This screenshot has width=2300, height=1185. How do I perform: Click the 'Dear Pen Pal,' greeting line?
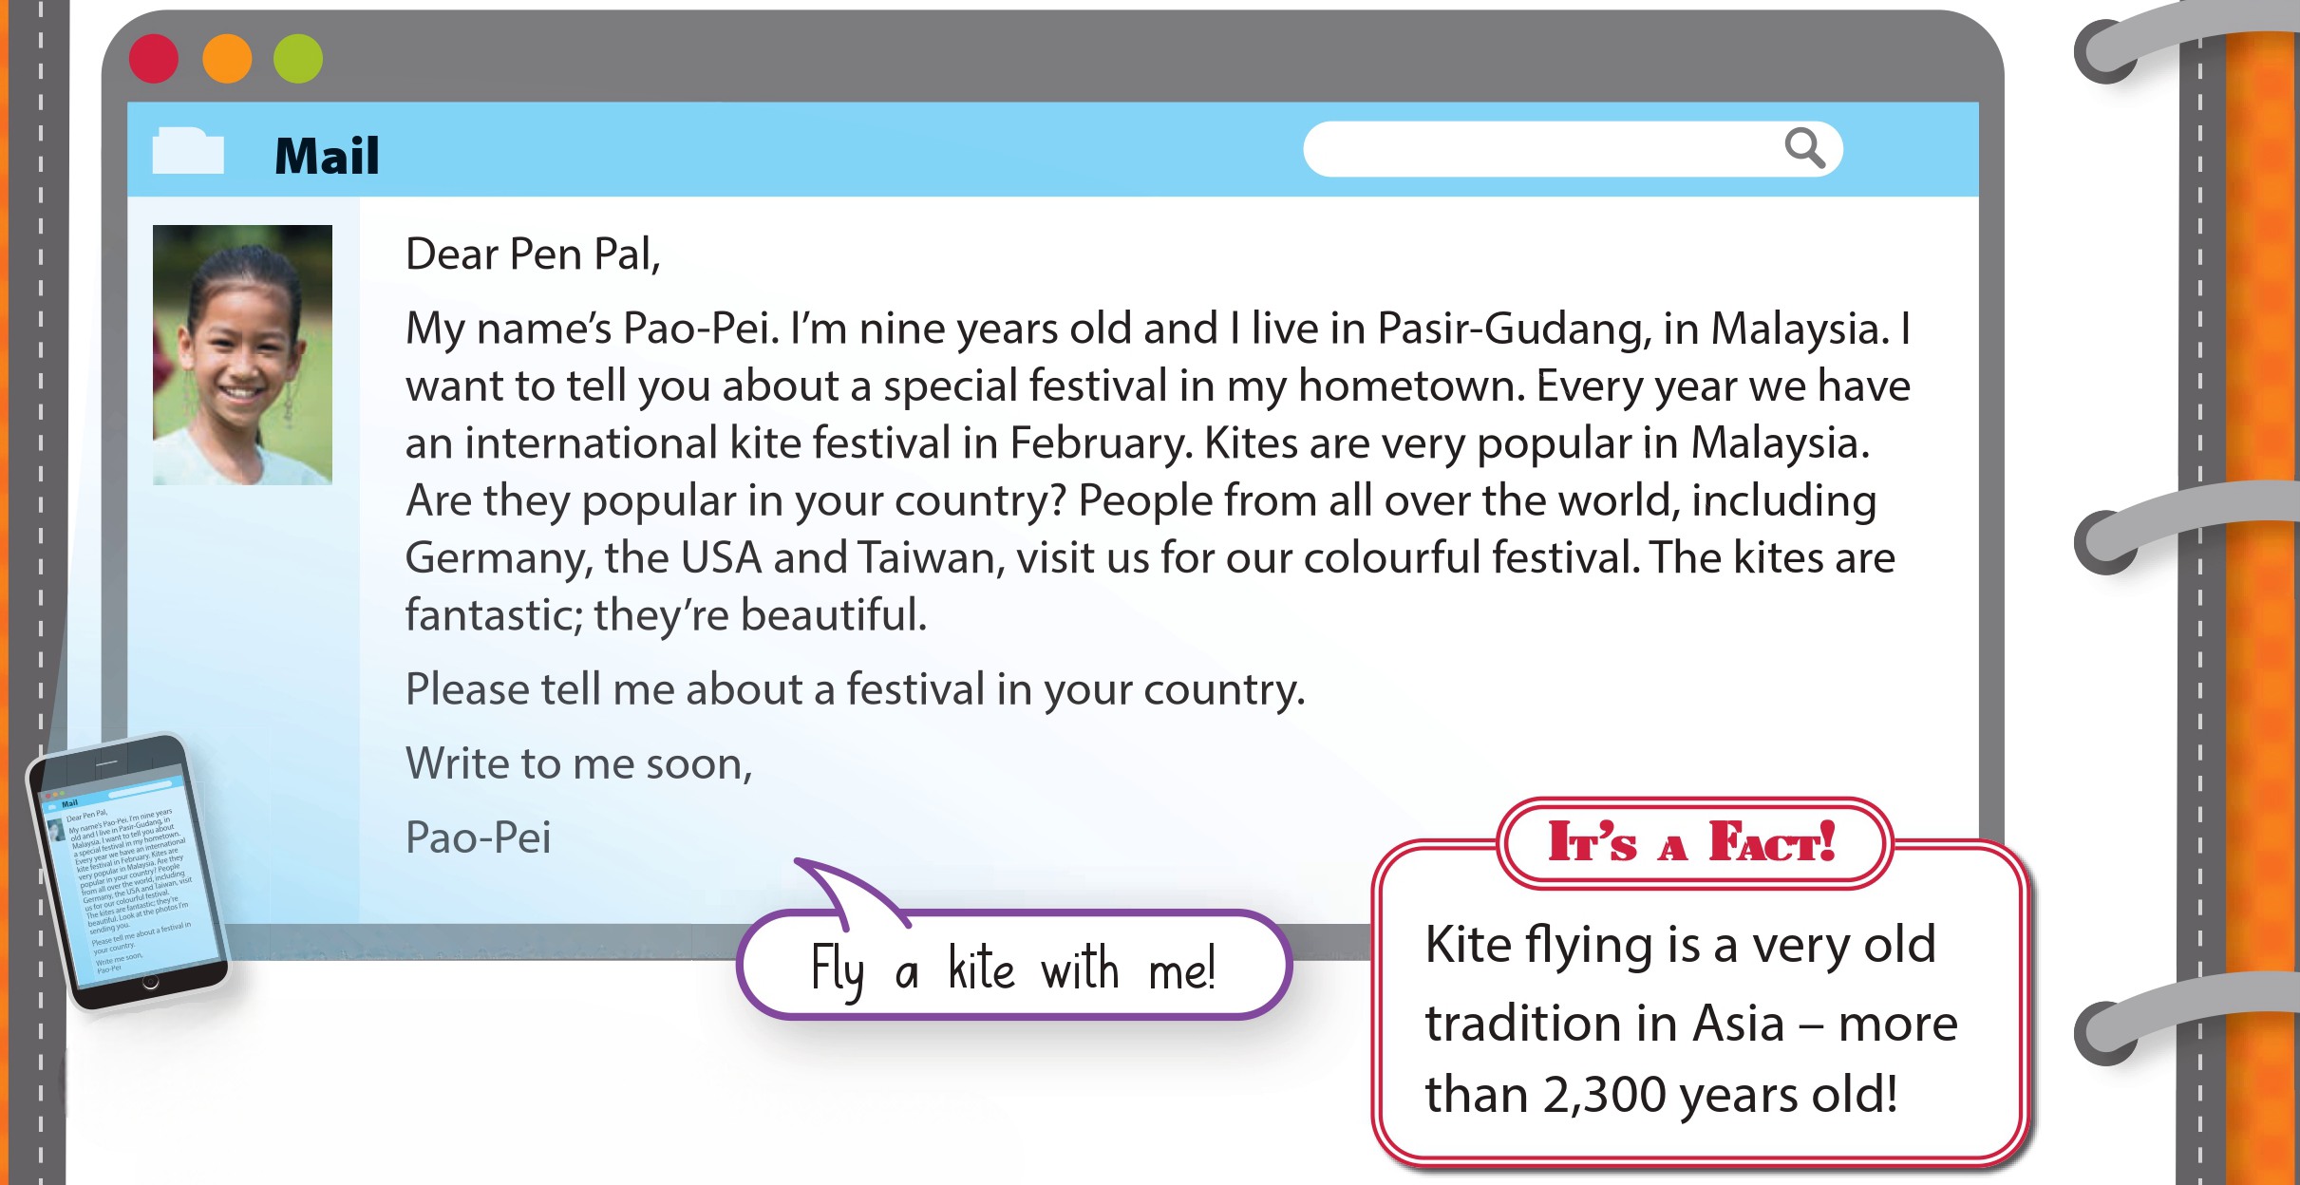tap(532, 254)
